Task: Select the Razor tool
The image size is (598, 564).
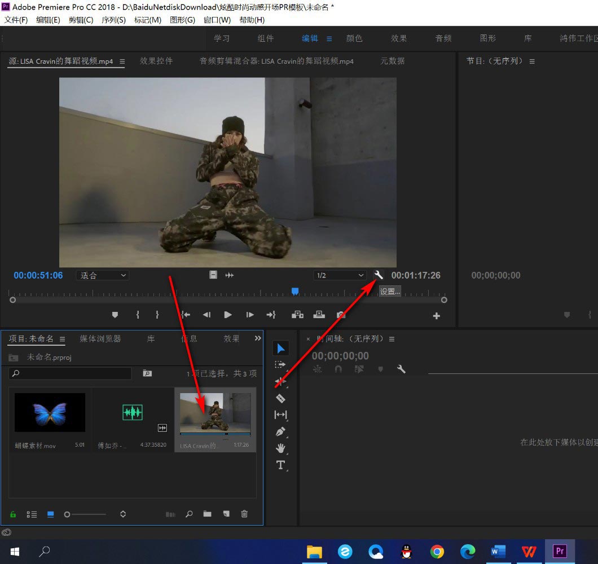Action: coord(280,398)
